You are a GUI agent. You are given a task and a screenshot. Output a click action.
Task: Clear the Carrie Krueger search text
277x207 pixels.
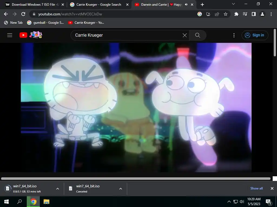coord(185,35)
